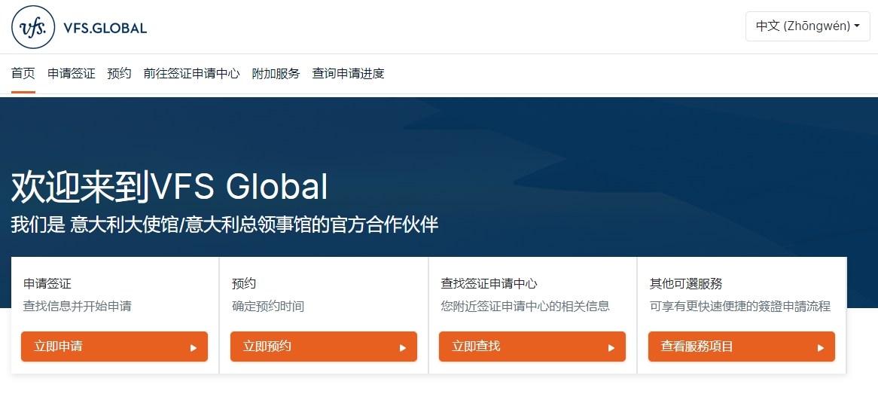
Task: Click the arrow icon on 立即查找 button
Action: [x=611, y=348]
